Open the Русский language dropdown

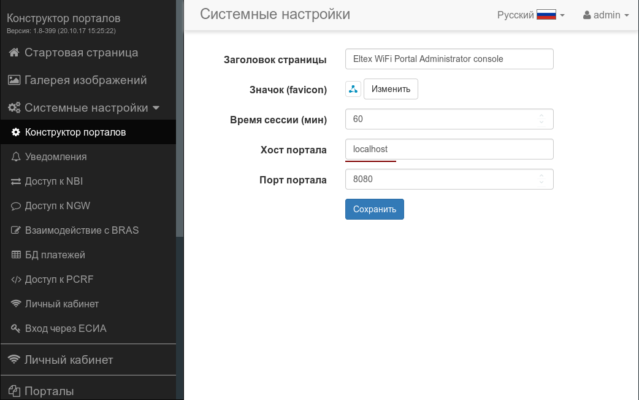click(531, 15)
